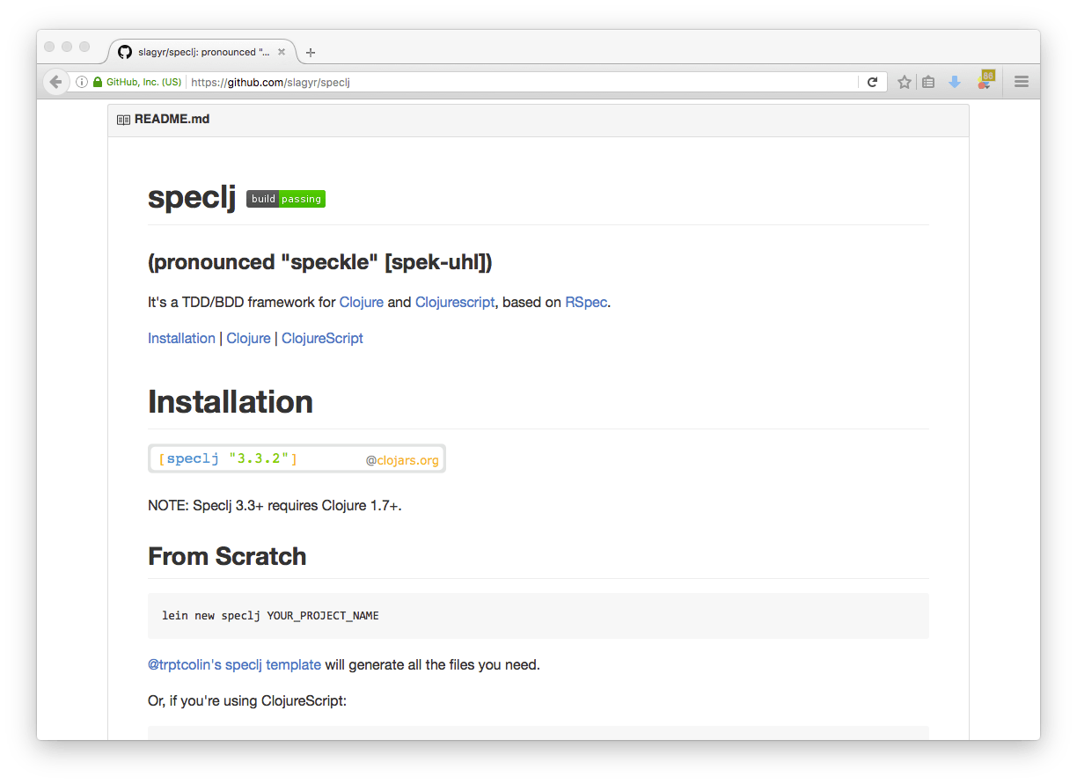Click the speclj 3.3.2 clojars badge

coord(297,458)
